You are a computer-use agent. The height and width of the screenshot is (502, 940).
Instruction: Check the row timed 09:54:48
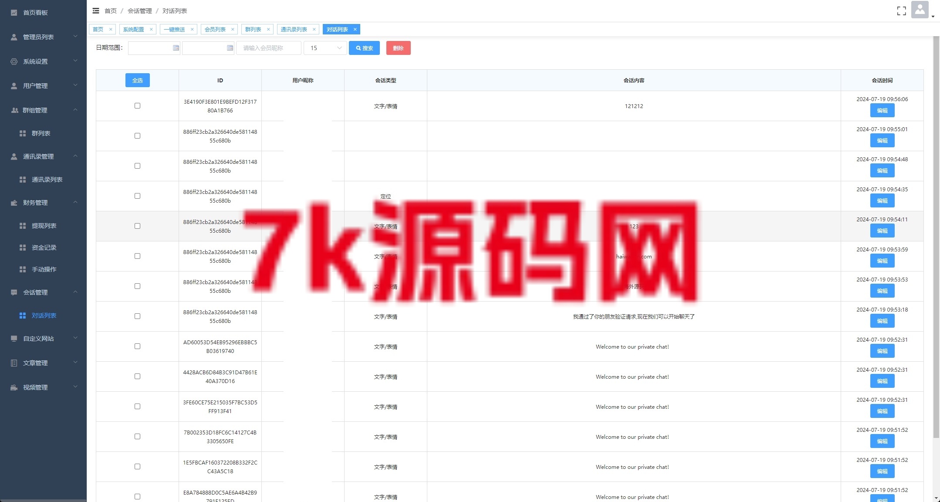(x=137, y=166)
